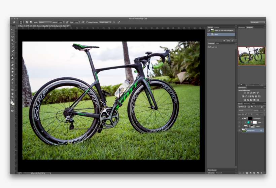This screenshot has width=276, height=188.
Task: Open the Clone Source panel from the options bar
Action: (x=31, y=22)
